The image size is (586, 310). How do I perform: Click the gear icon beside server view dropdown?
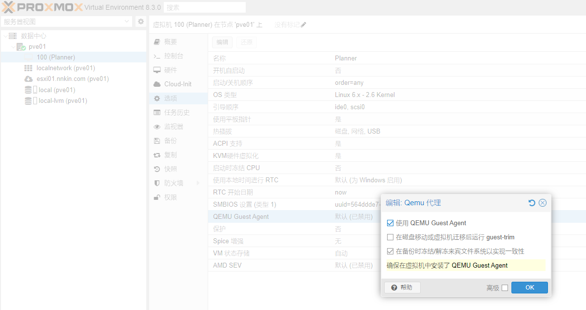(x=141, y=21)
